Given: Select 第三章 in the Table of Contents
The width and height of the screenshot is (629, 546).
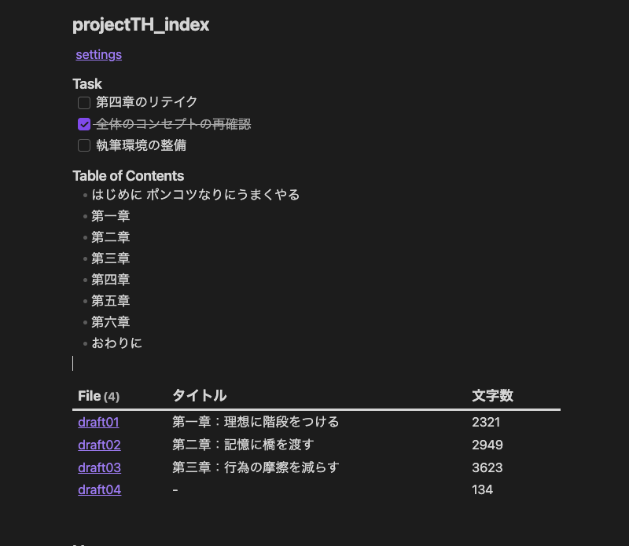Looking at the screenshot, I should point(110,258).
